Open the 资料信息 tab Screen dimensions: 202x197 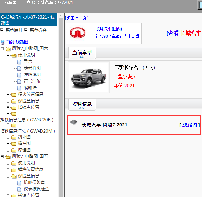(x=82, y=104)
